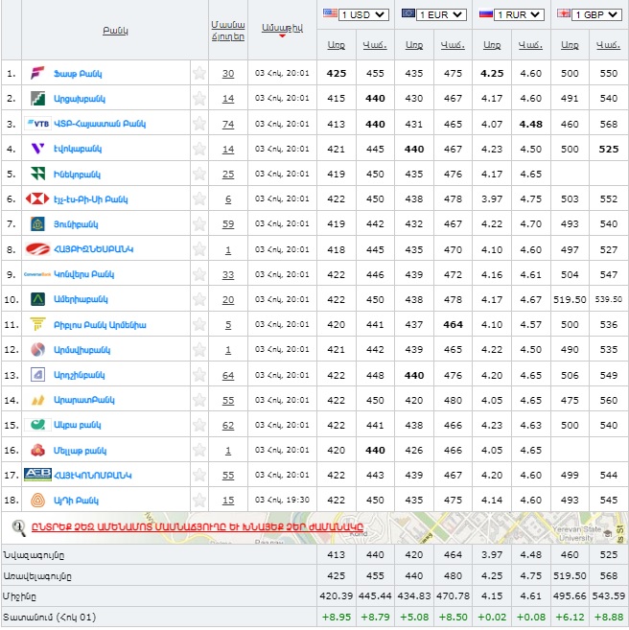Toggle the favorite star for Unibank row

click(x=199, y=224)
